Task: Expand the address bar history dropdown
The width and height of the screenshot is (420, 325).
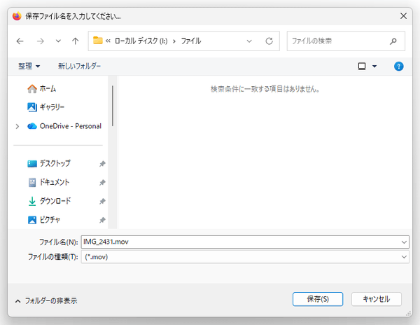Action: [249, 41]
